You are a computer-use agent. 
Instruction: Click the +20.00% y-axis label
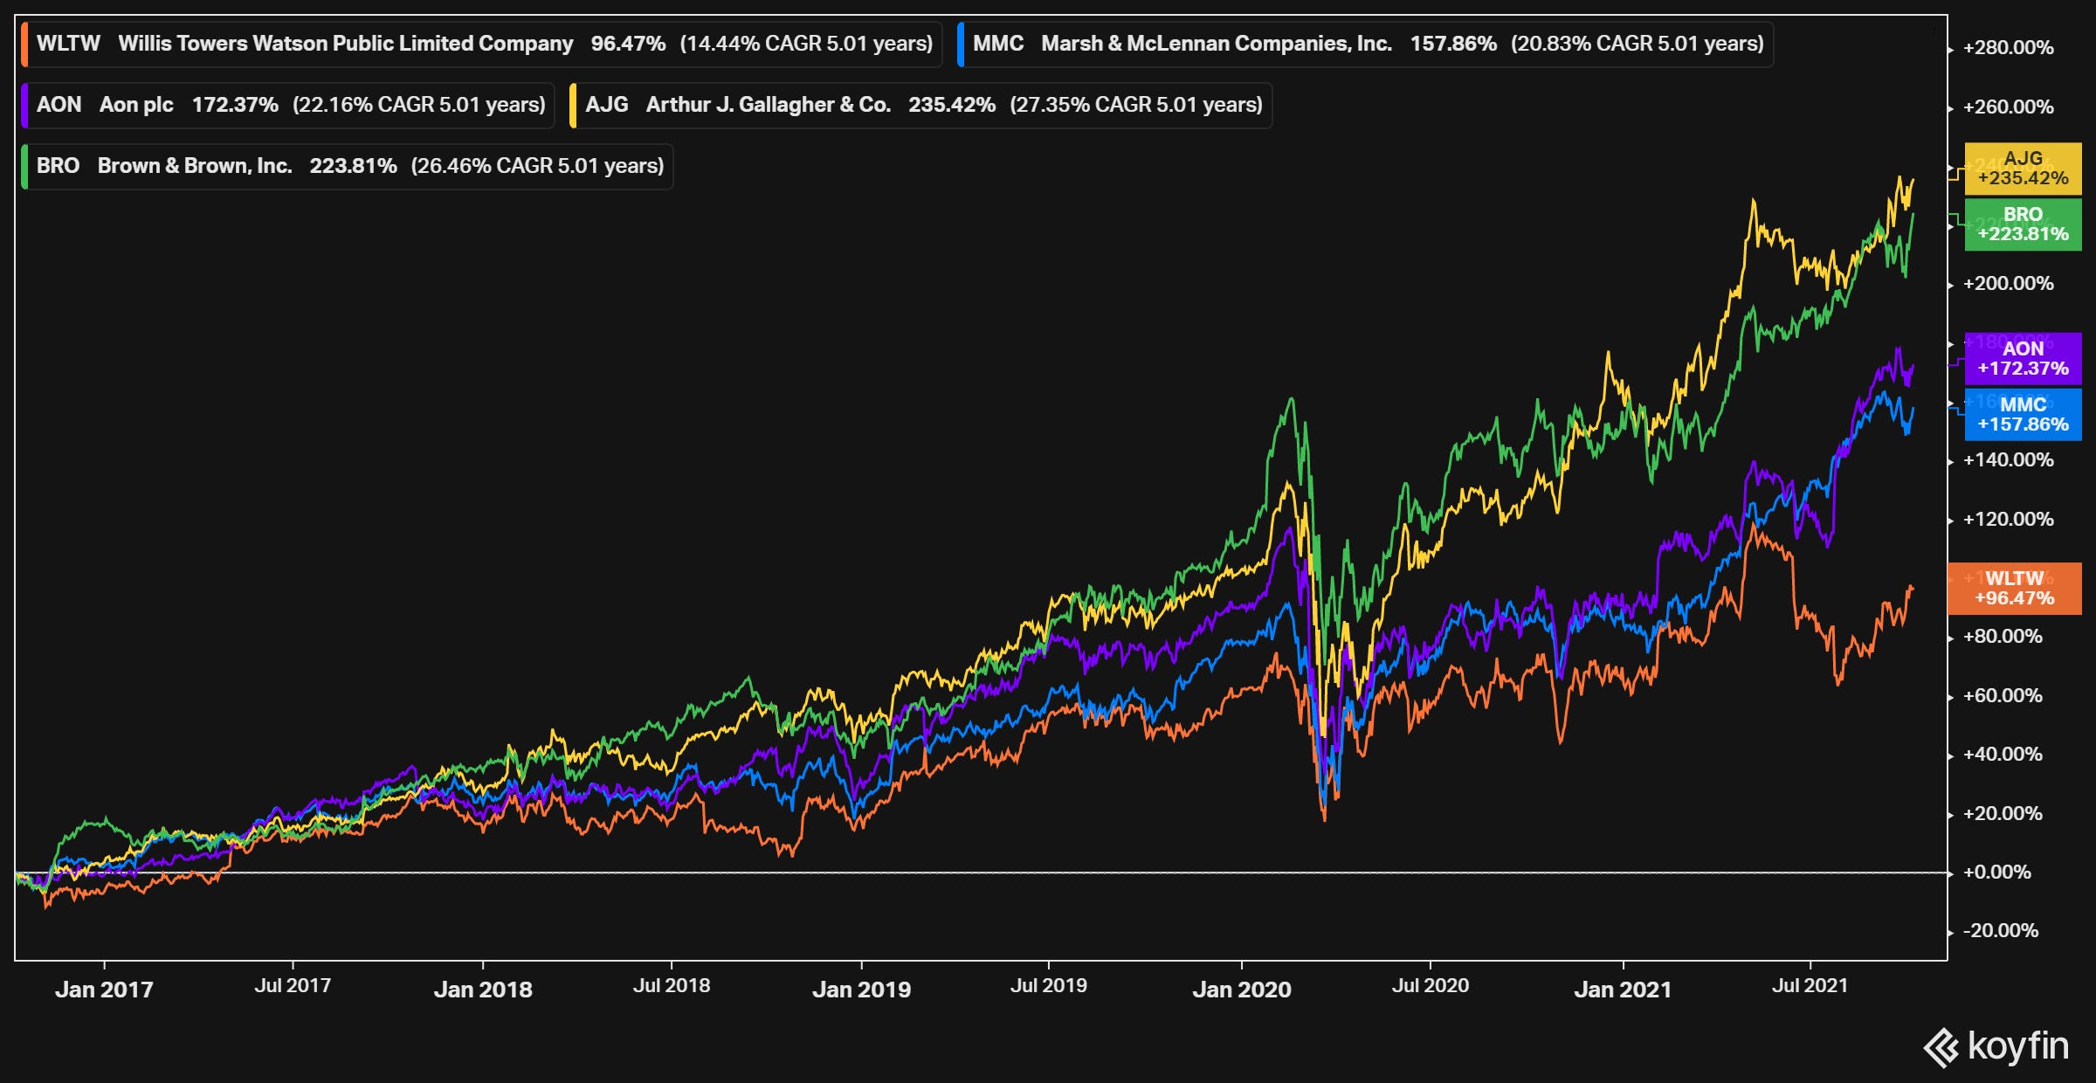(x=2003, y=814)
